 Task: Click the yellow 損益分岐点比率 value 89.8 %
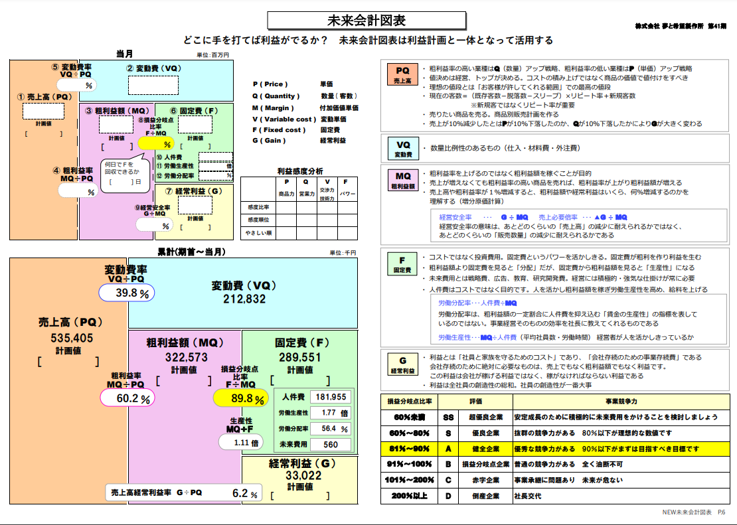[241, 398]
